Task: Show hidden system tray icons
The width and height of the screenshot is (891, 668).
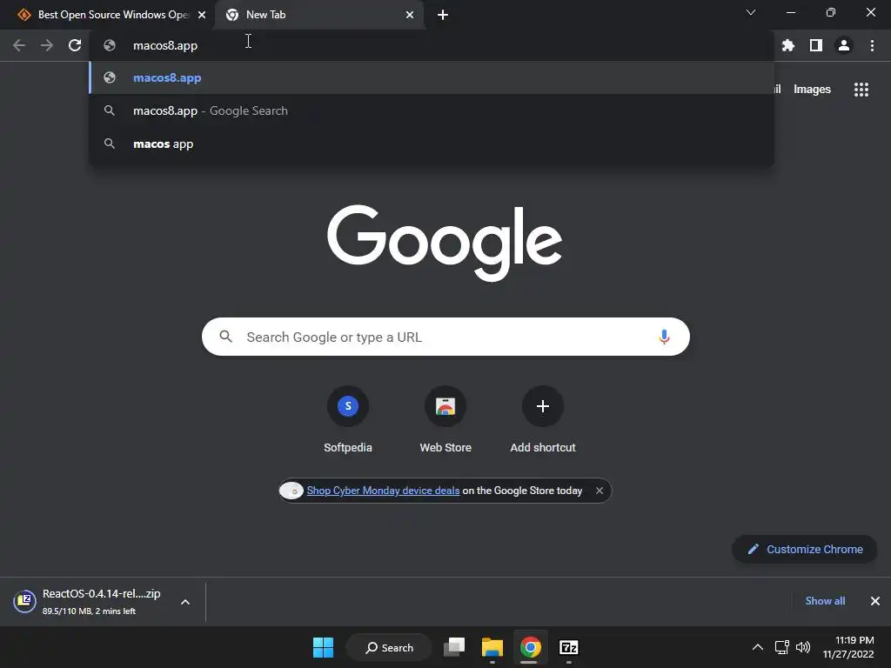Action: click(x=758, y=647)
